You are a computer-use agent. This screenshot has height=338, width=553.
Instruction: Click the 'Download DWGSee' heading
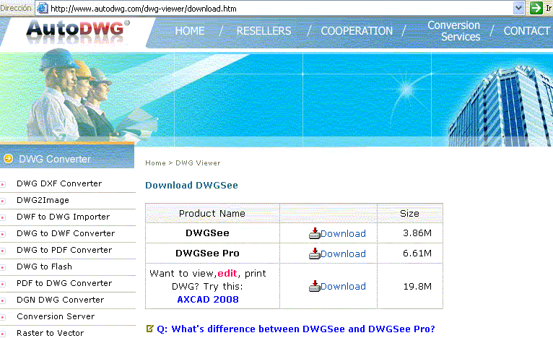click(191, 185)
